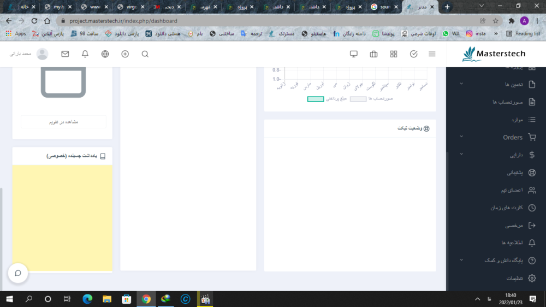
Task: Toggle the hamburger sidebar menu icon
Action: (x=432, y=54)
